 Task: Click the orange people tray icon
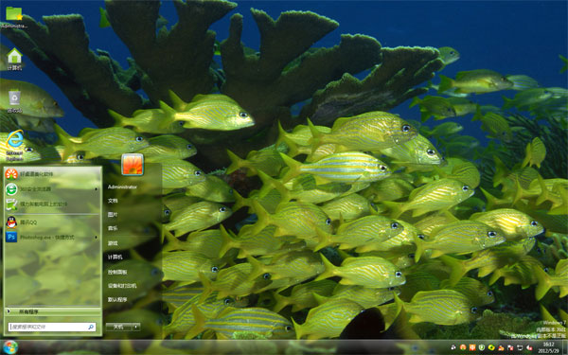pos(501,348)
